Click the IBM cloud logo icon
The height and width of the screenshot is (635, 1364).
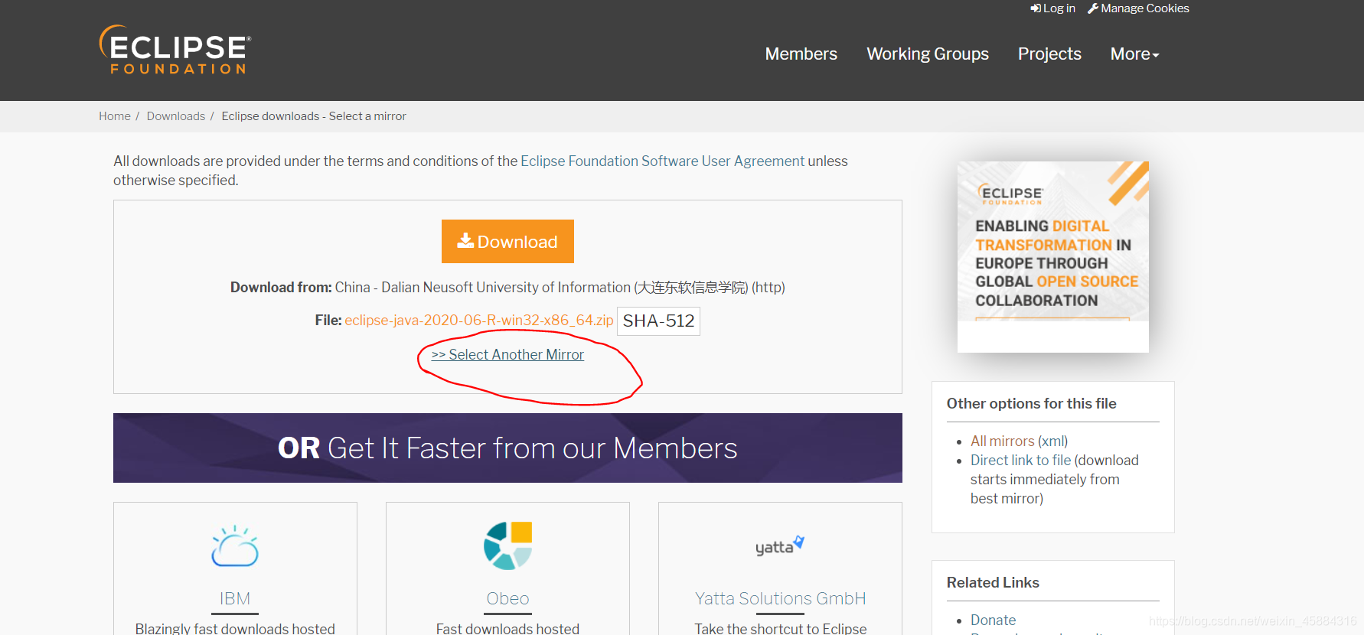tap(235, 546)
